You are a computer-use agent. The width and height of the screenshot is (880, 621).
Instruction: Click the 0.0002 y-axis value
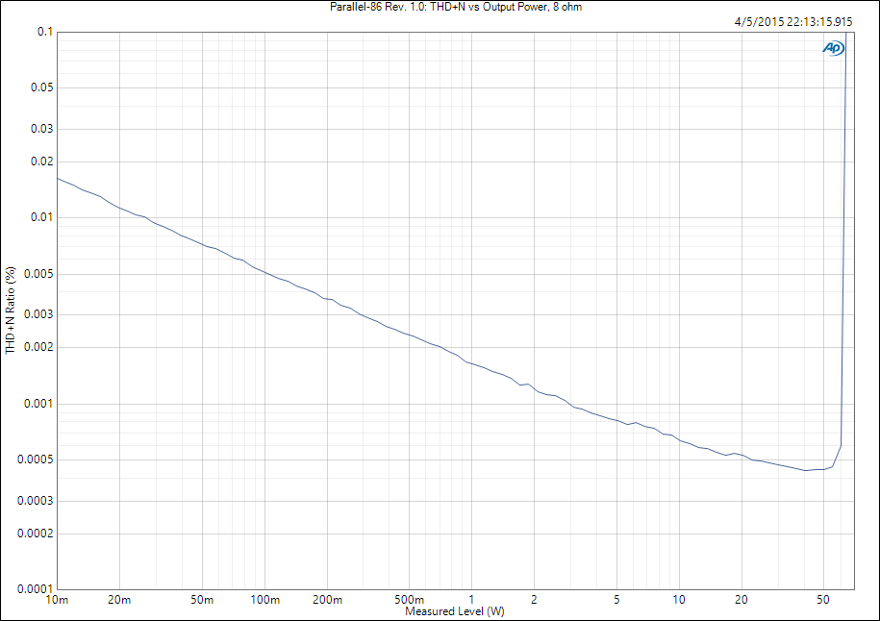(36, 534)
